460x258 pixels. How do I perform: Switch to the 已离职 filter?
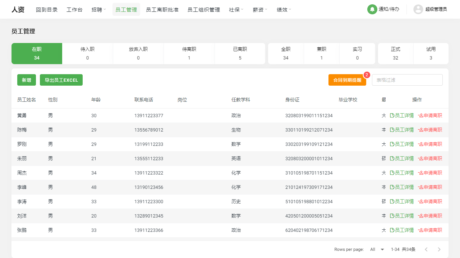(240, 53)
